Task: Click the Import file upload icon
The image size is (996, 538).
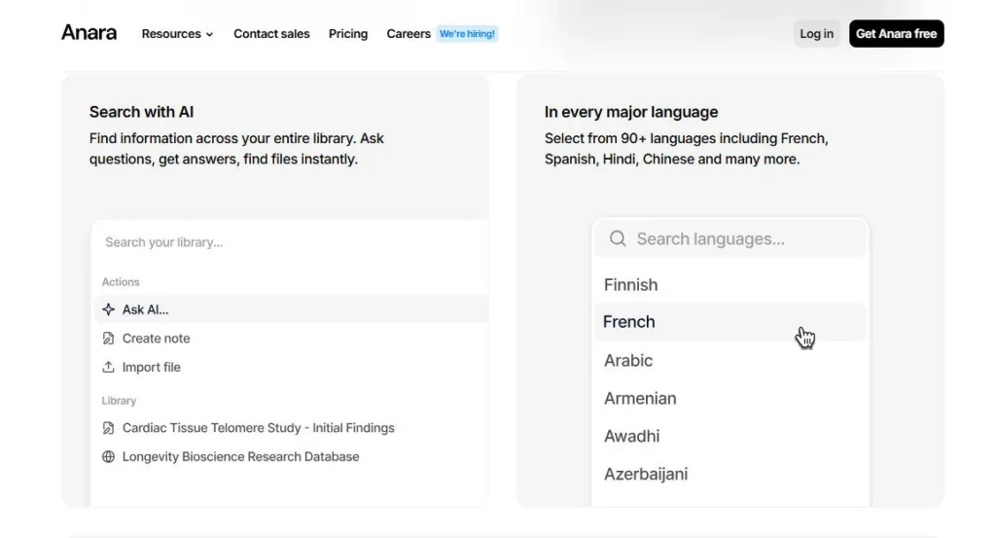Action: point(109,367)
